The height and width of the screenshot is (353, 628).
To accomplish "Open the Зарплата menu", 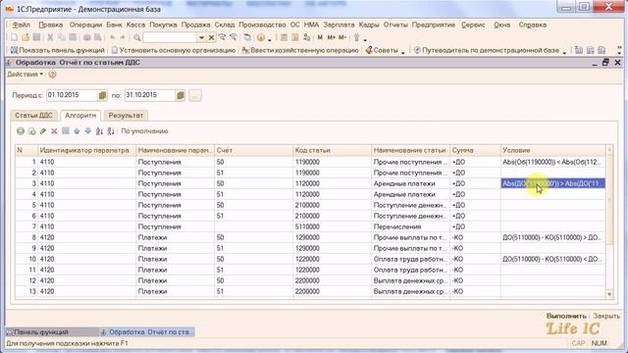I will pos(339,25).
